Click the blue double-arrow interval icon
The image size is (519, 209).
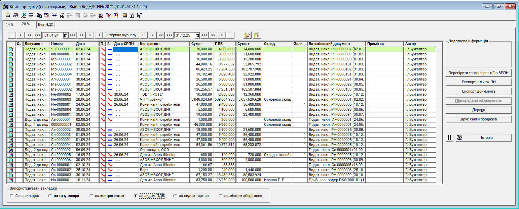(54, 15)
